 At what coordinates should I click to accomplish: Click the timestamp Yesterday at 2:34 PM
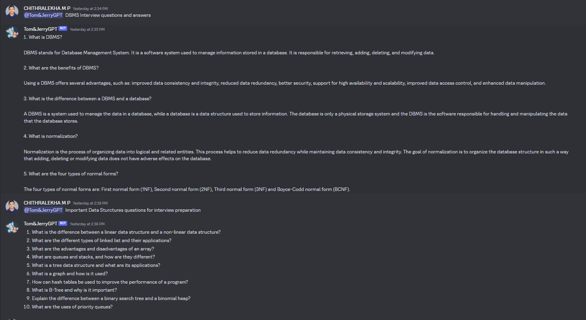click(x=90, y=8)
